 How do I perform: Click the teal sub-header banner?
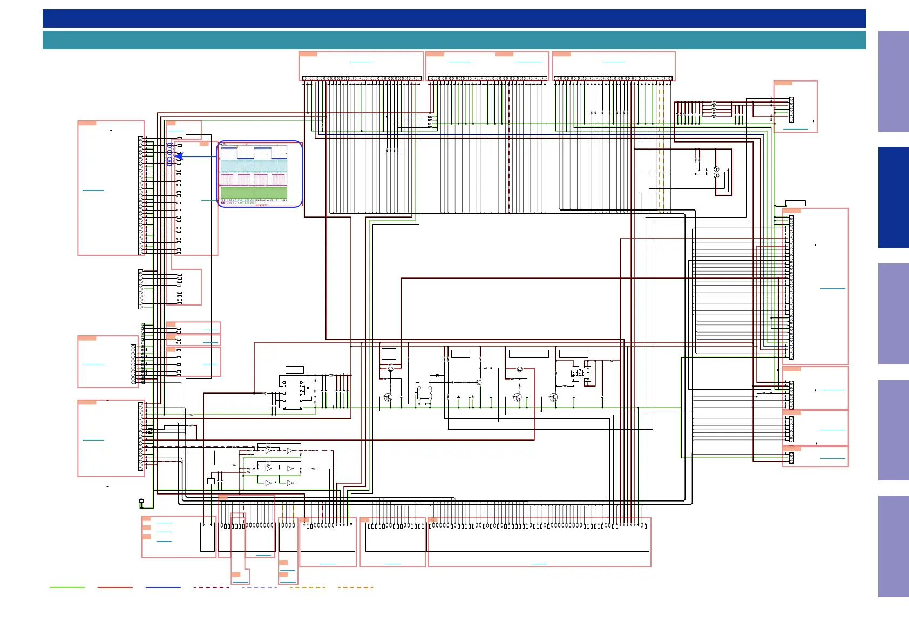click(453, 40)
